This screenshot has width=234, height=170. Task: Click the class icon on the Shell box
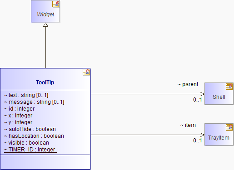[x=229, y=87]
